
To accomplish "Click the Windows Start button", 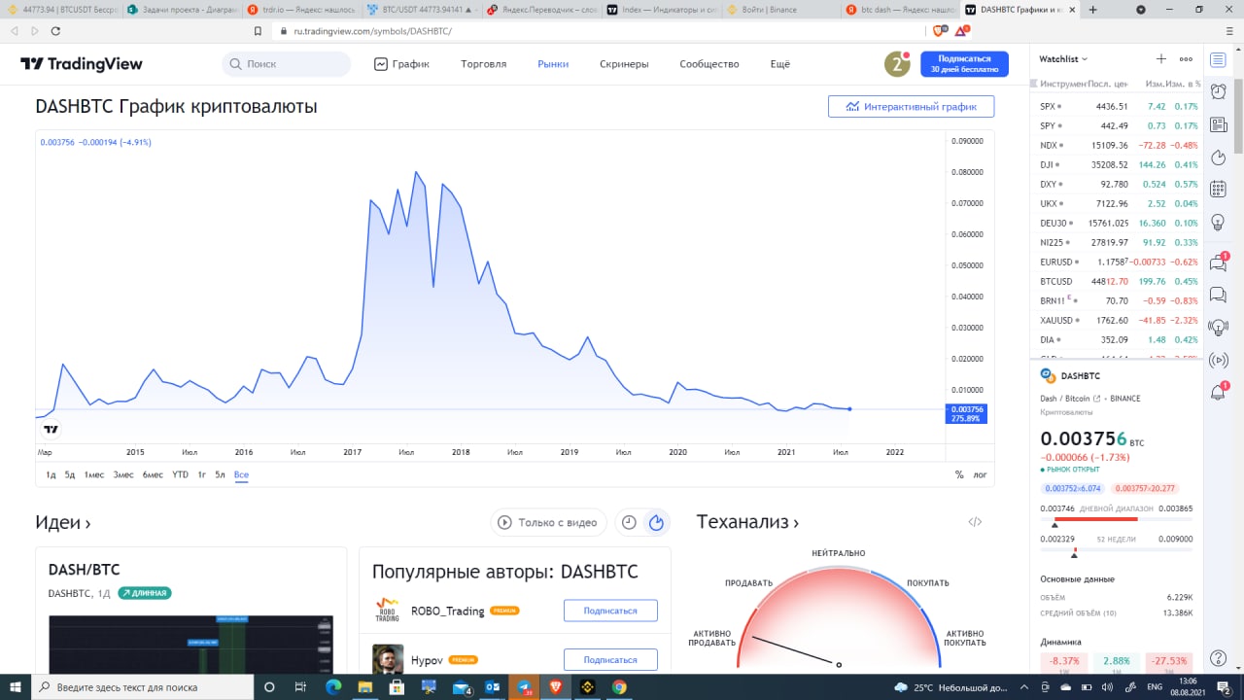I will pyautogui.click(x=16, y=687).
